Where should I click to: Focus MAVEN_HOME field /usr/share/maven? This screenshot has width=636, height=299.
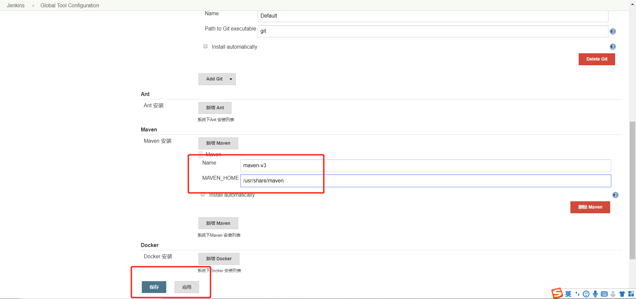click(426, 181)
